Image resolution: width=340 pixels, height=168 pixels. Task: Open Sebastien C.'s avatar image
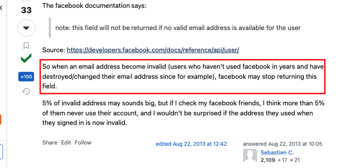[x=250, y=155]
